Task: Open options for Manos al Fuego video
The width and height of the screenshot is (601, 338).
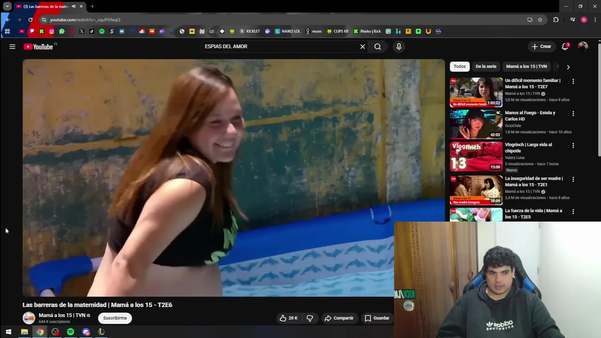Action: (573, 114)
